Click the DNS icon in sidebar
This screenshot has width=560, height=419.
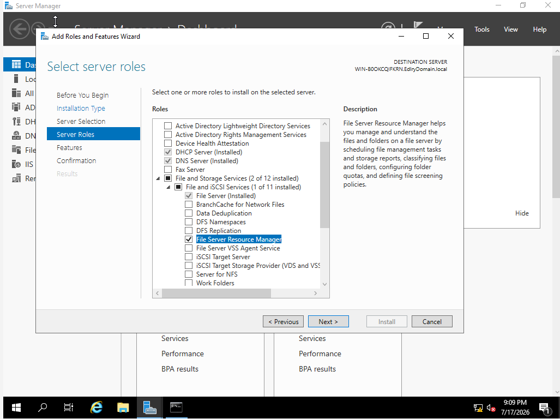(x=16, y=136)
